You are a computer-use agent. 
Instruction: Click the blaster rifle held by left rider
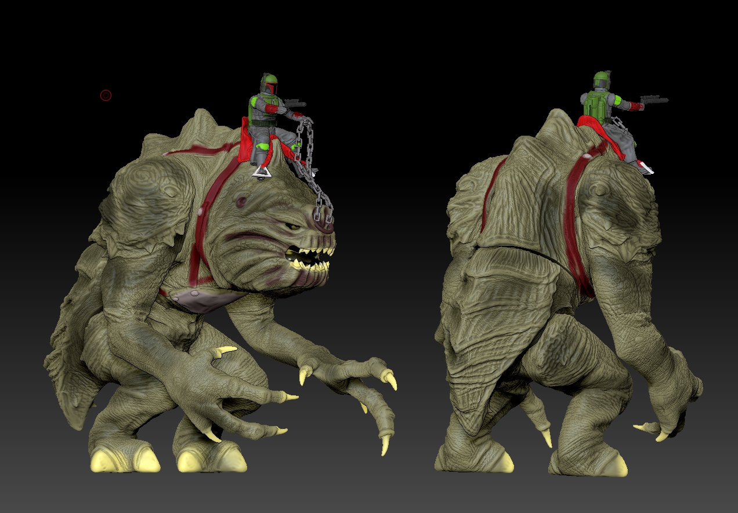(295, 102)
